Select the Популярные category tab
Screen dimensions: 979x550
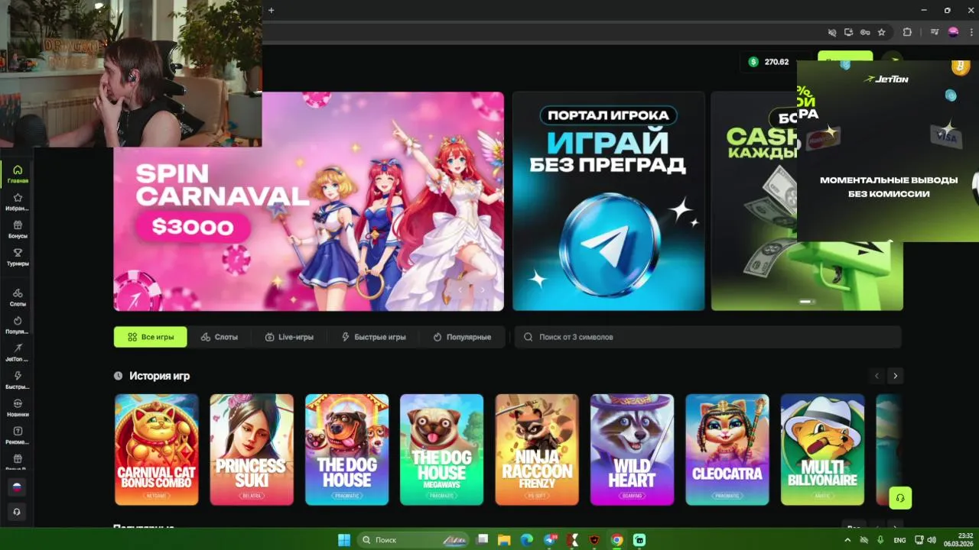[x=462, y=337]
